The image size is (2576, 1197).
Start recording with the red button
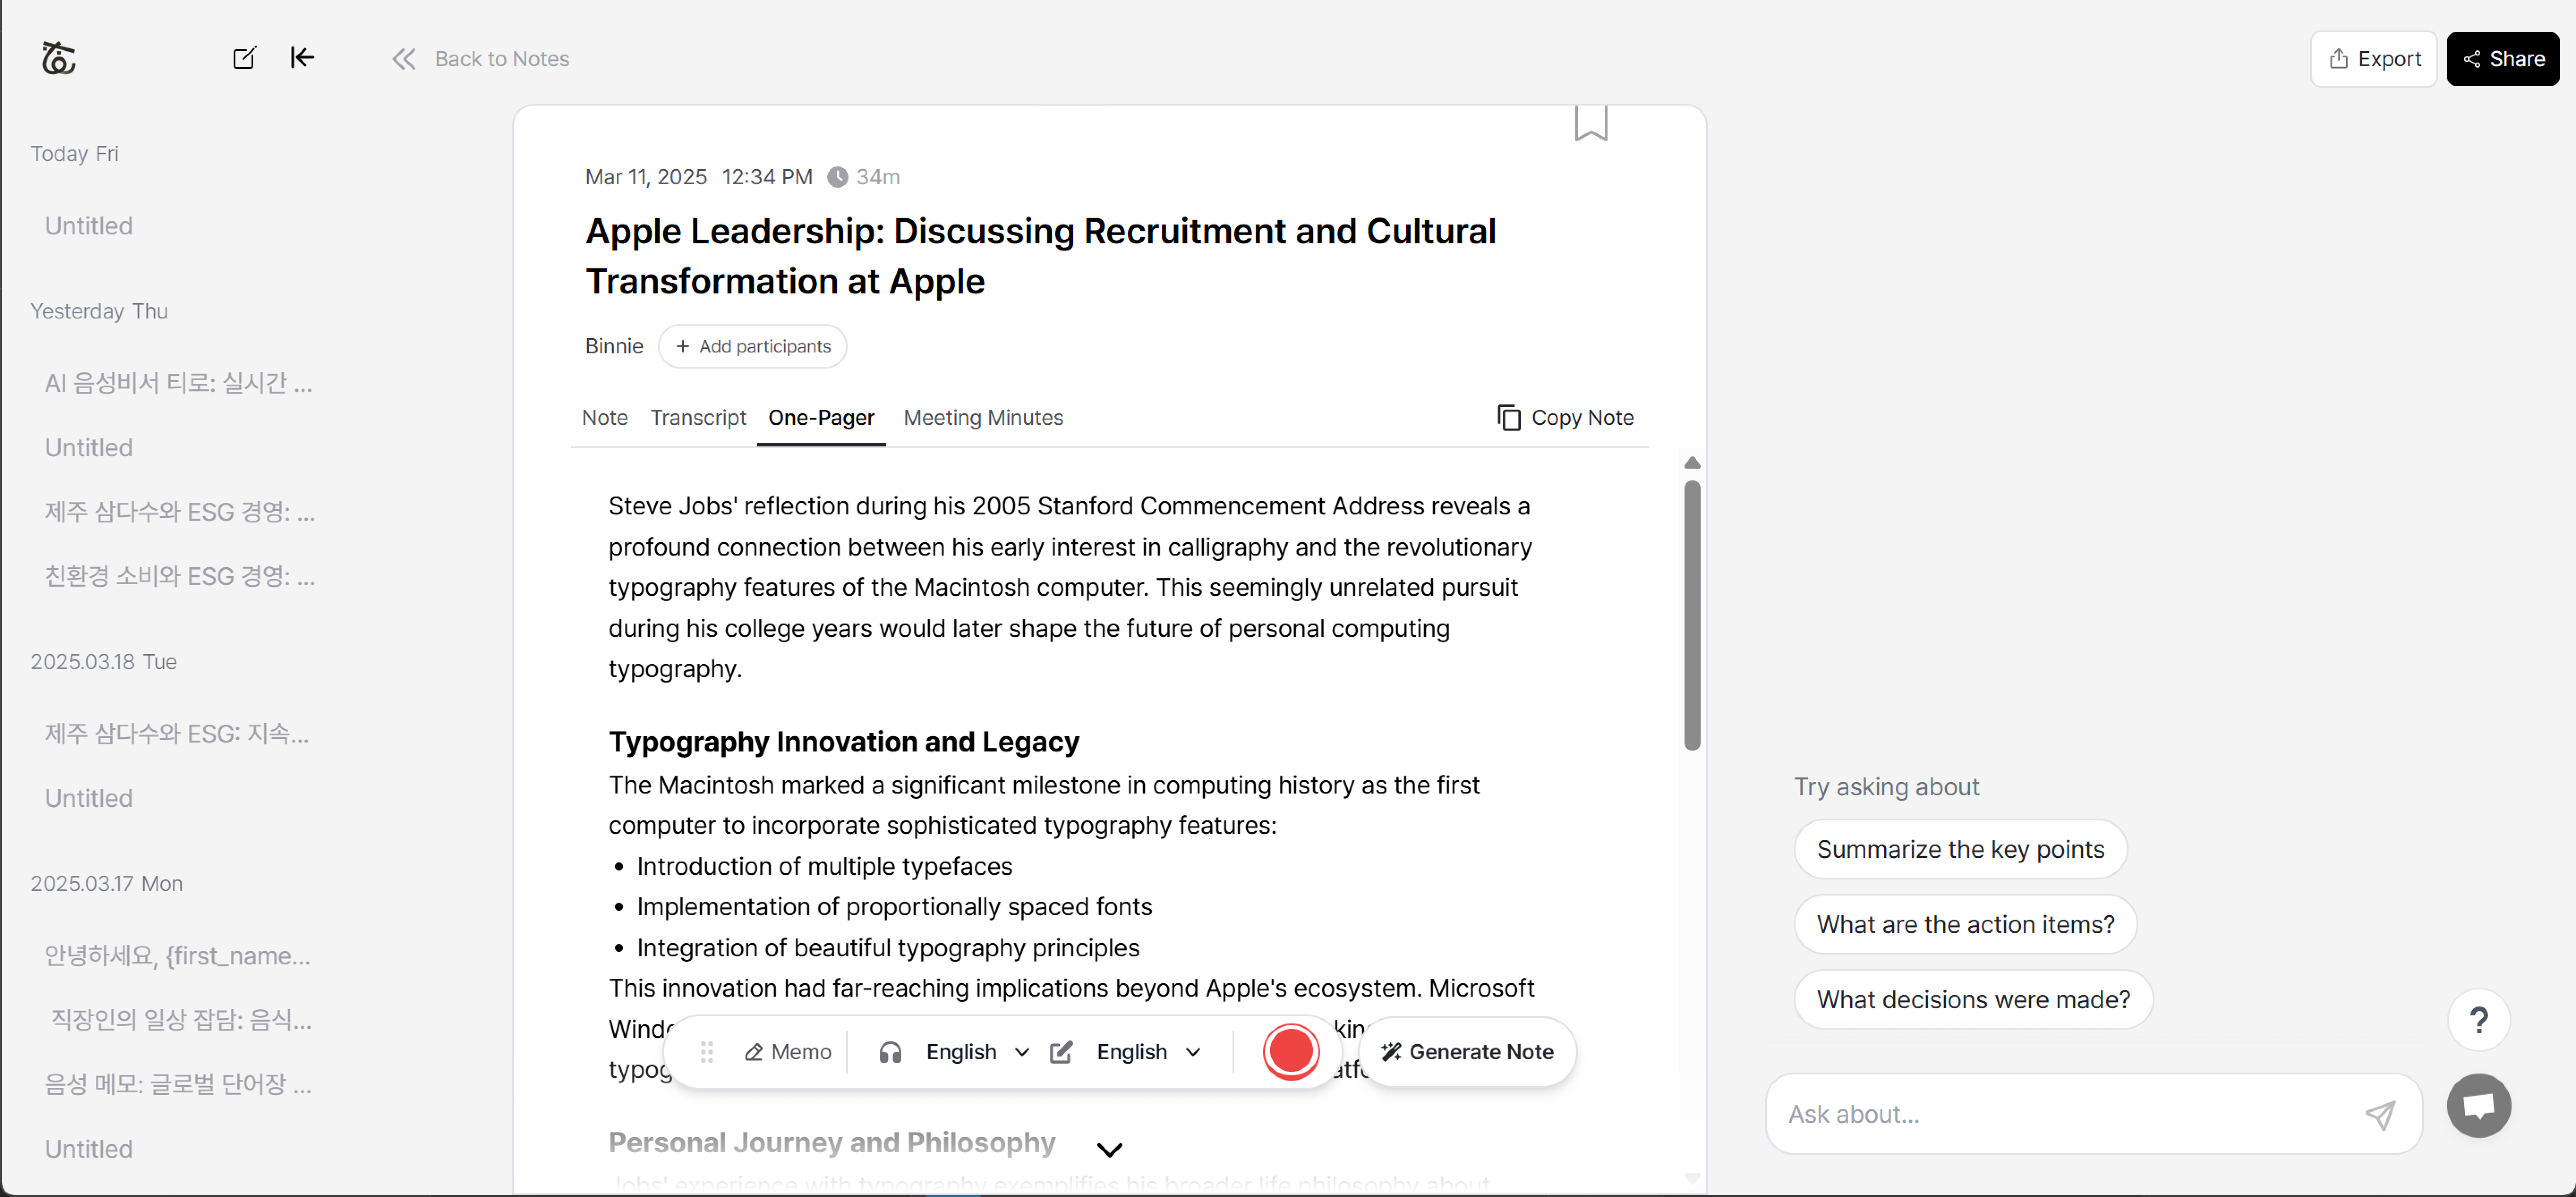(x=1290, y=1052)
